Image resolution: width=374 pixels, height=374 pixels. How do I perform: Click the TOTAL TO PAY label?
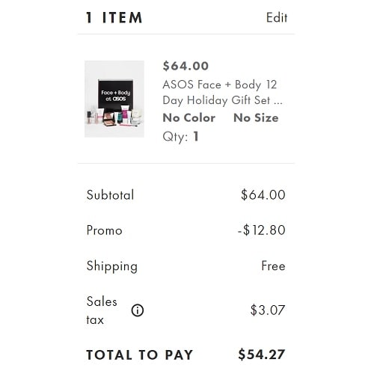coord(140,355)
